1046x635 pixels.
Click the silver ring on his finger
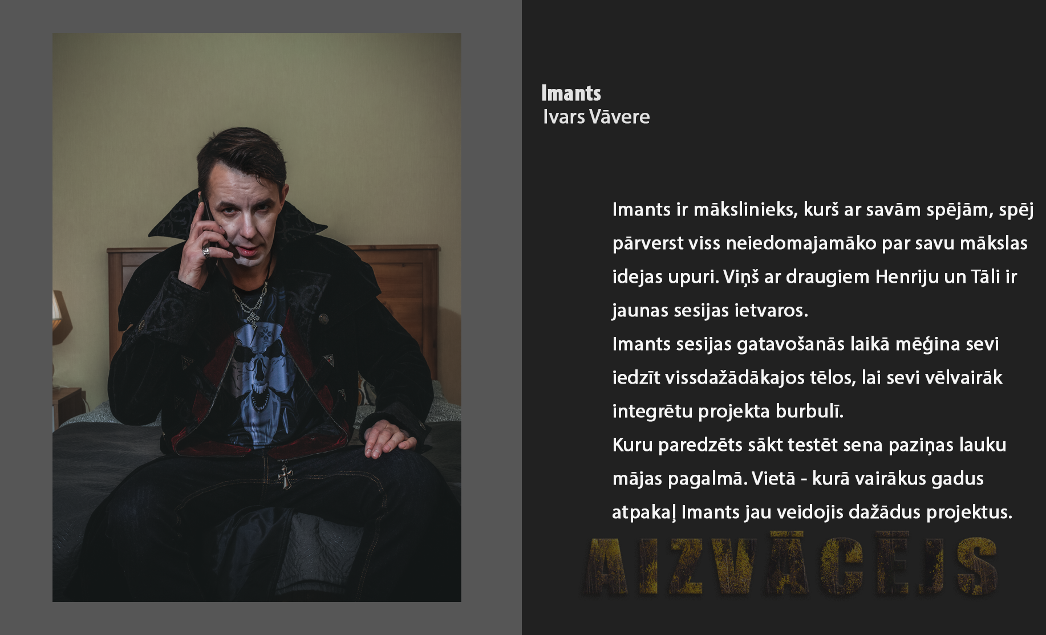pyautogui.click(x=206, y=252)
